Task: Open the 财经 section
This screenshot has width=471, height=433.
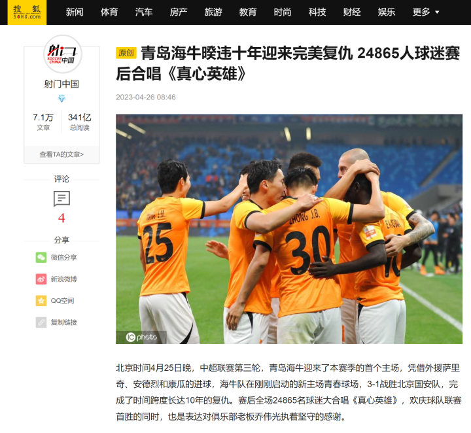Action: (352, 12)
